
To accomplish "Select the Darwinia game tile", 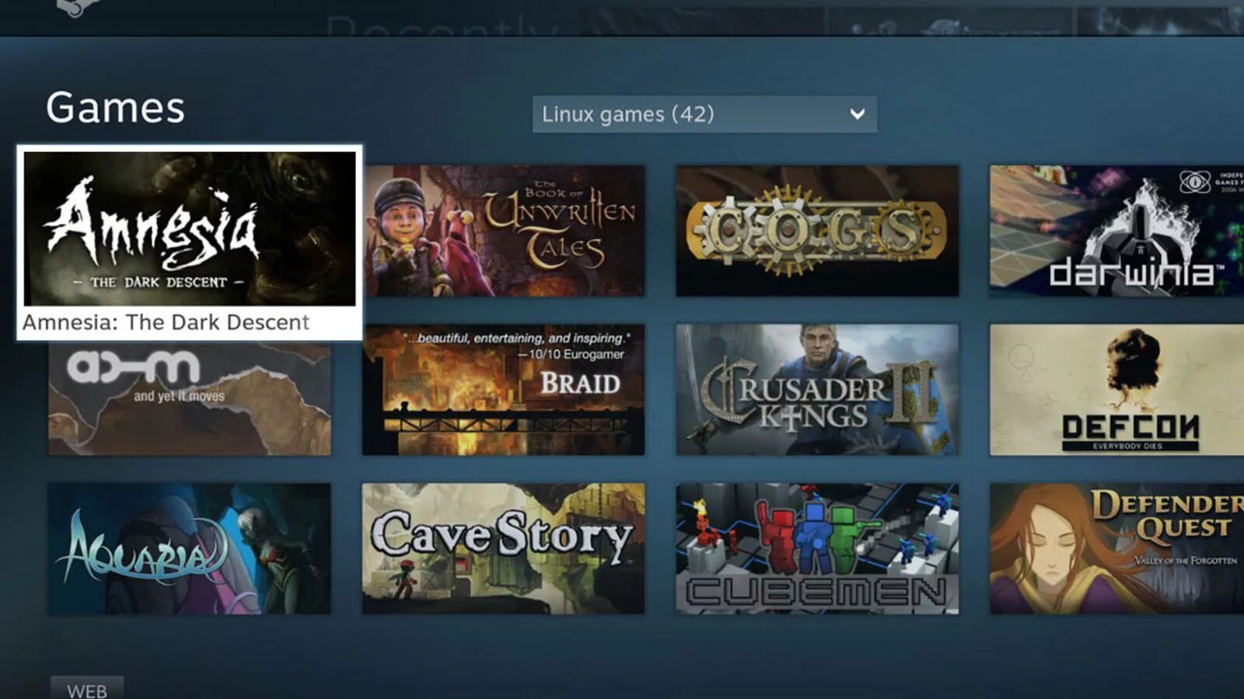I will point(1116,231).
